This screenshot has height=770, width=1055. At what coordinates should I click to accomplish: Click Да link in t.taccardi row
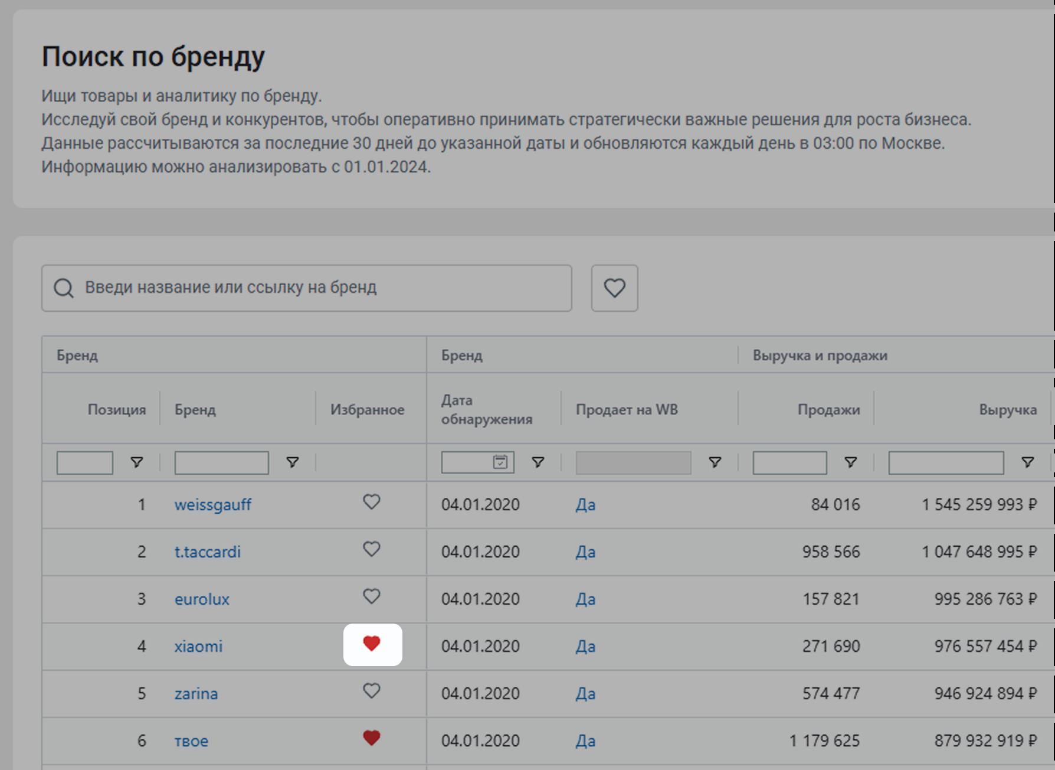click(585, 552)
